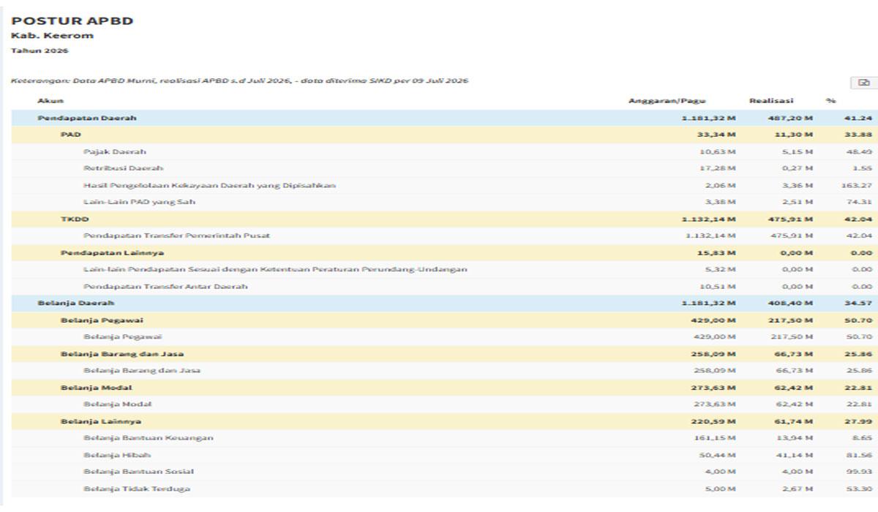Select the TKDD group row
Screen dimensions: 878x512
444,219
